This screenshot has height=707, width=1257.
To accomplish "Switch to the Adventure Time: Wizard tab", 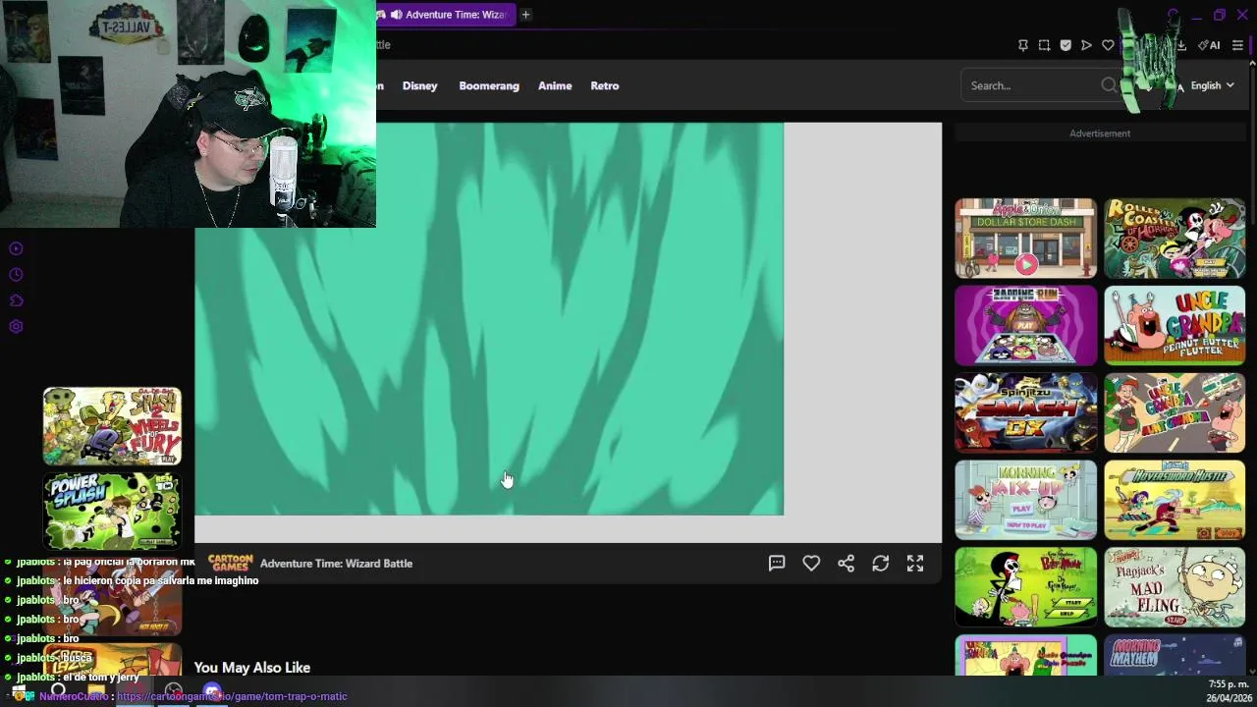I will pyautogui.click(x=446, y=15).
